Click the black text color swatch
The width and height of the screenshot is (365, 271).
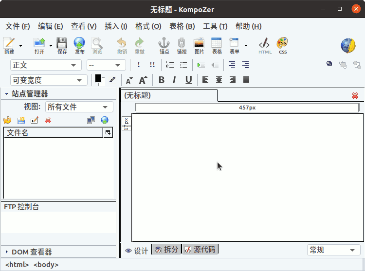(98, 79)
